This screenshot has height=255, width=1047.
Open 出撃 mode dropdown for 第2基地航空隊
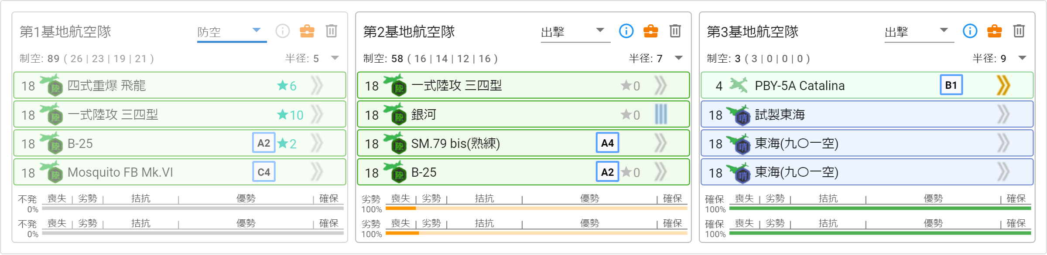tap(575, 32)
